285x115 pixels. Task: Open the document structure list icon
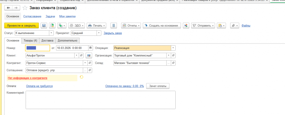click(x=113, y=26)
